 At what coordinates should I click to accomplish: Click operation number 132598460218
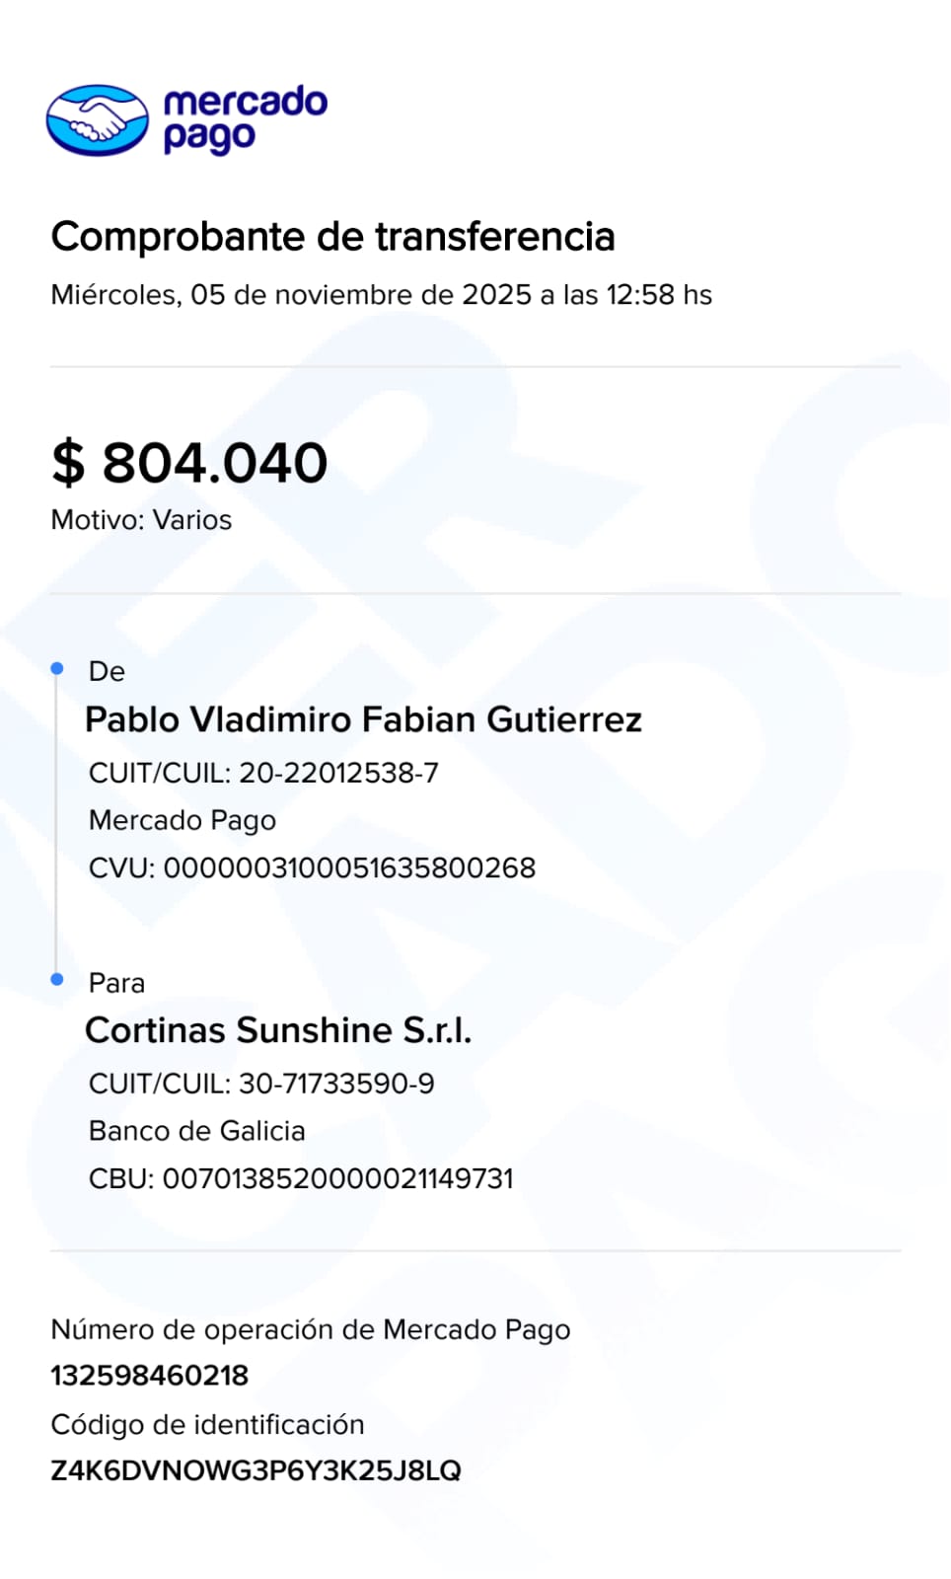point(150,1375)
